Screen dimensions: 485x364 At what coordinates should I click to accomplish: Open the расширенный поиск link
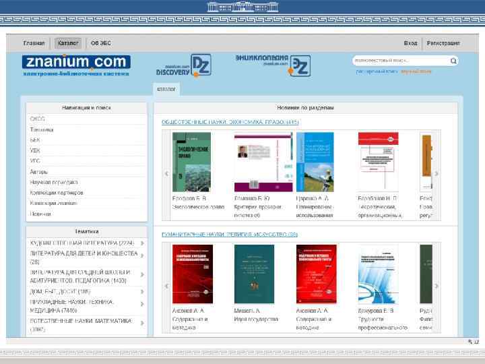(x=377, y=71)
